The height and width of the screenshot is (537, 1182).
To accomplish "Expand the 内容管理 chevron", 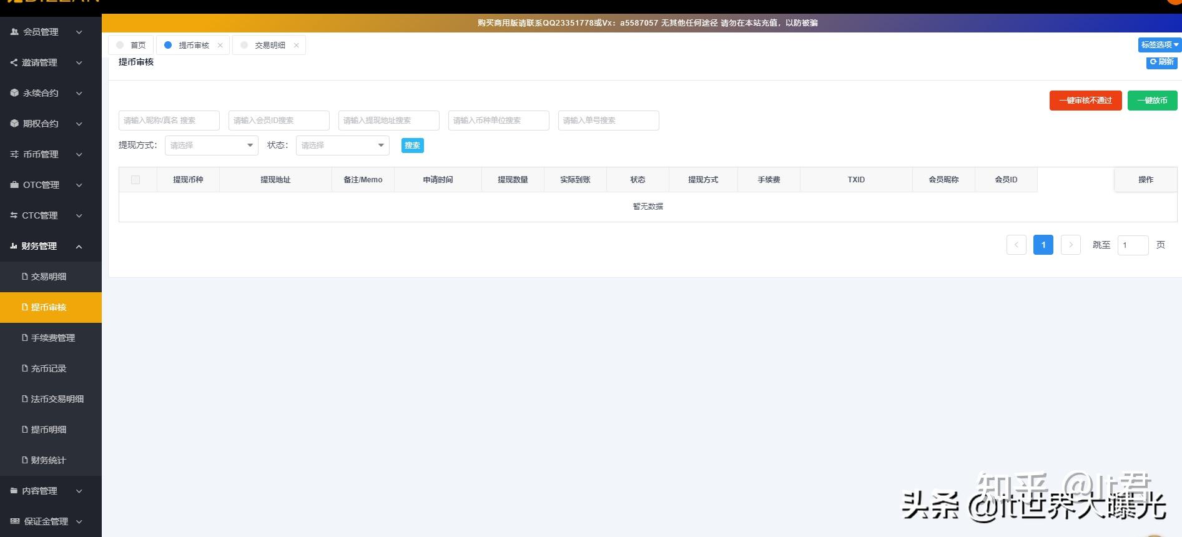I will click(79, 491).
